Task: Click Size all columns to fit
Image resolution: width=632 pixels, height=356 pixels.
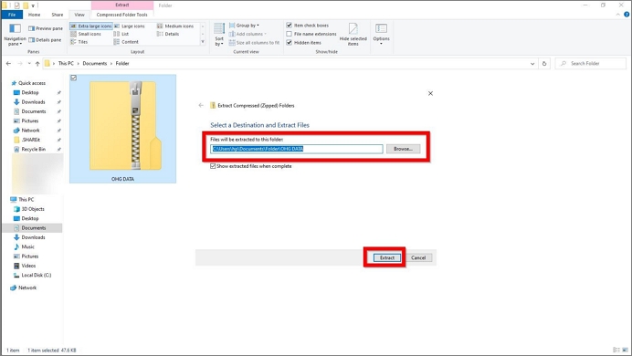Action: [x=254, y=42]
